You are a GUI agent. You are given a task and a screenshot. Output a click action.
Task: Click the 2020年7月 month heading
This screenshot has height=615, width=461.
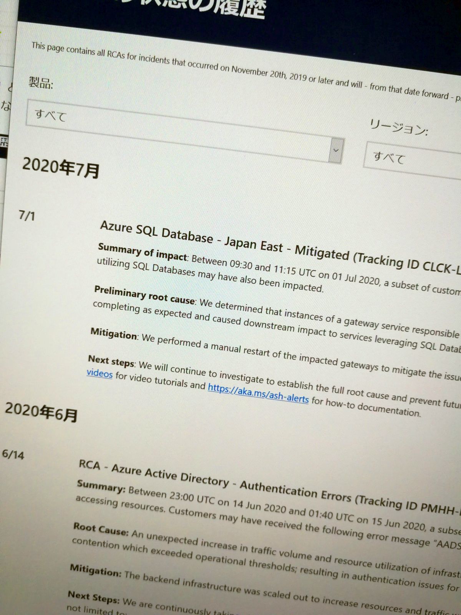click(61, 168)
